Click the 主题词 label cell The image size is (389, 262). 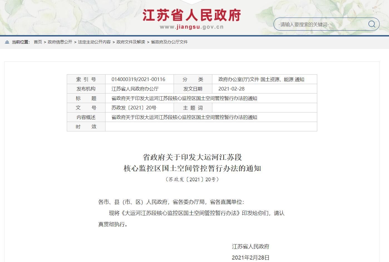(x=193, y=108)
